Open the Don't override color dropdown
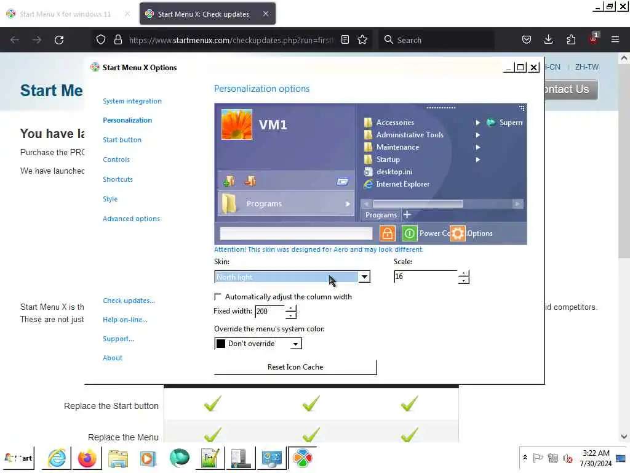Screen dimensions: 630x473 click(x=296, y=344)
